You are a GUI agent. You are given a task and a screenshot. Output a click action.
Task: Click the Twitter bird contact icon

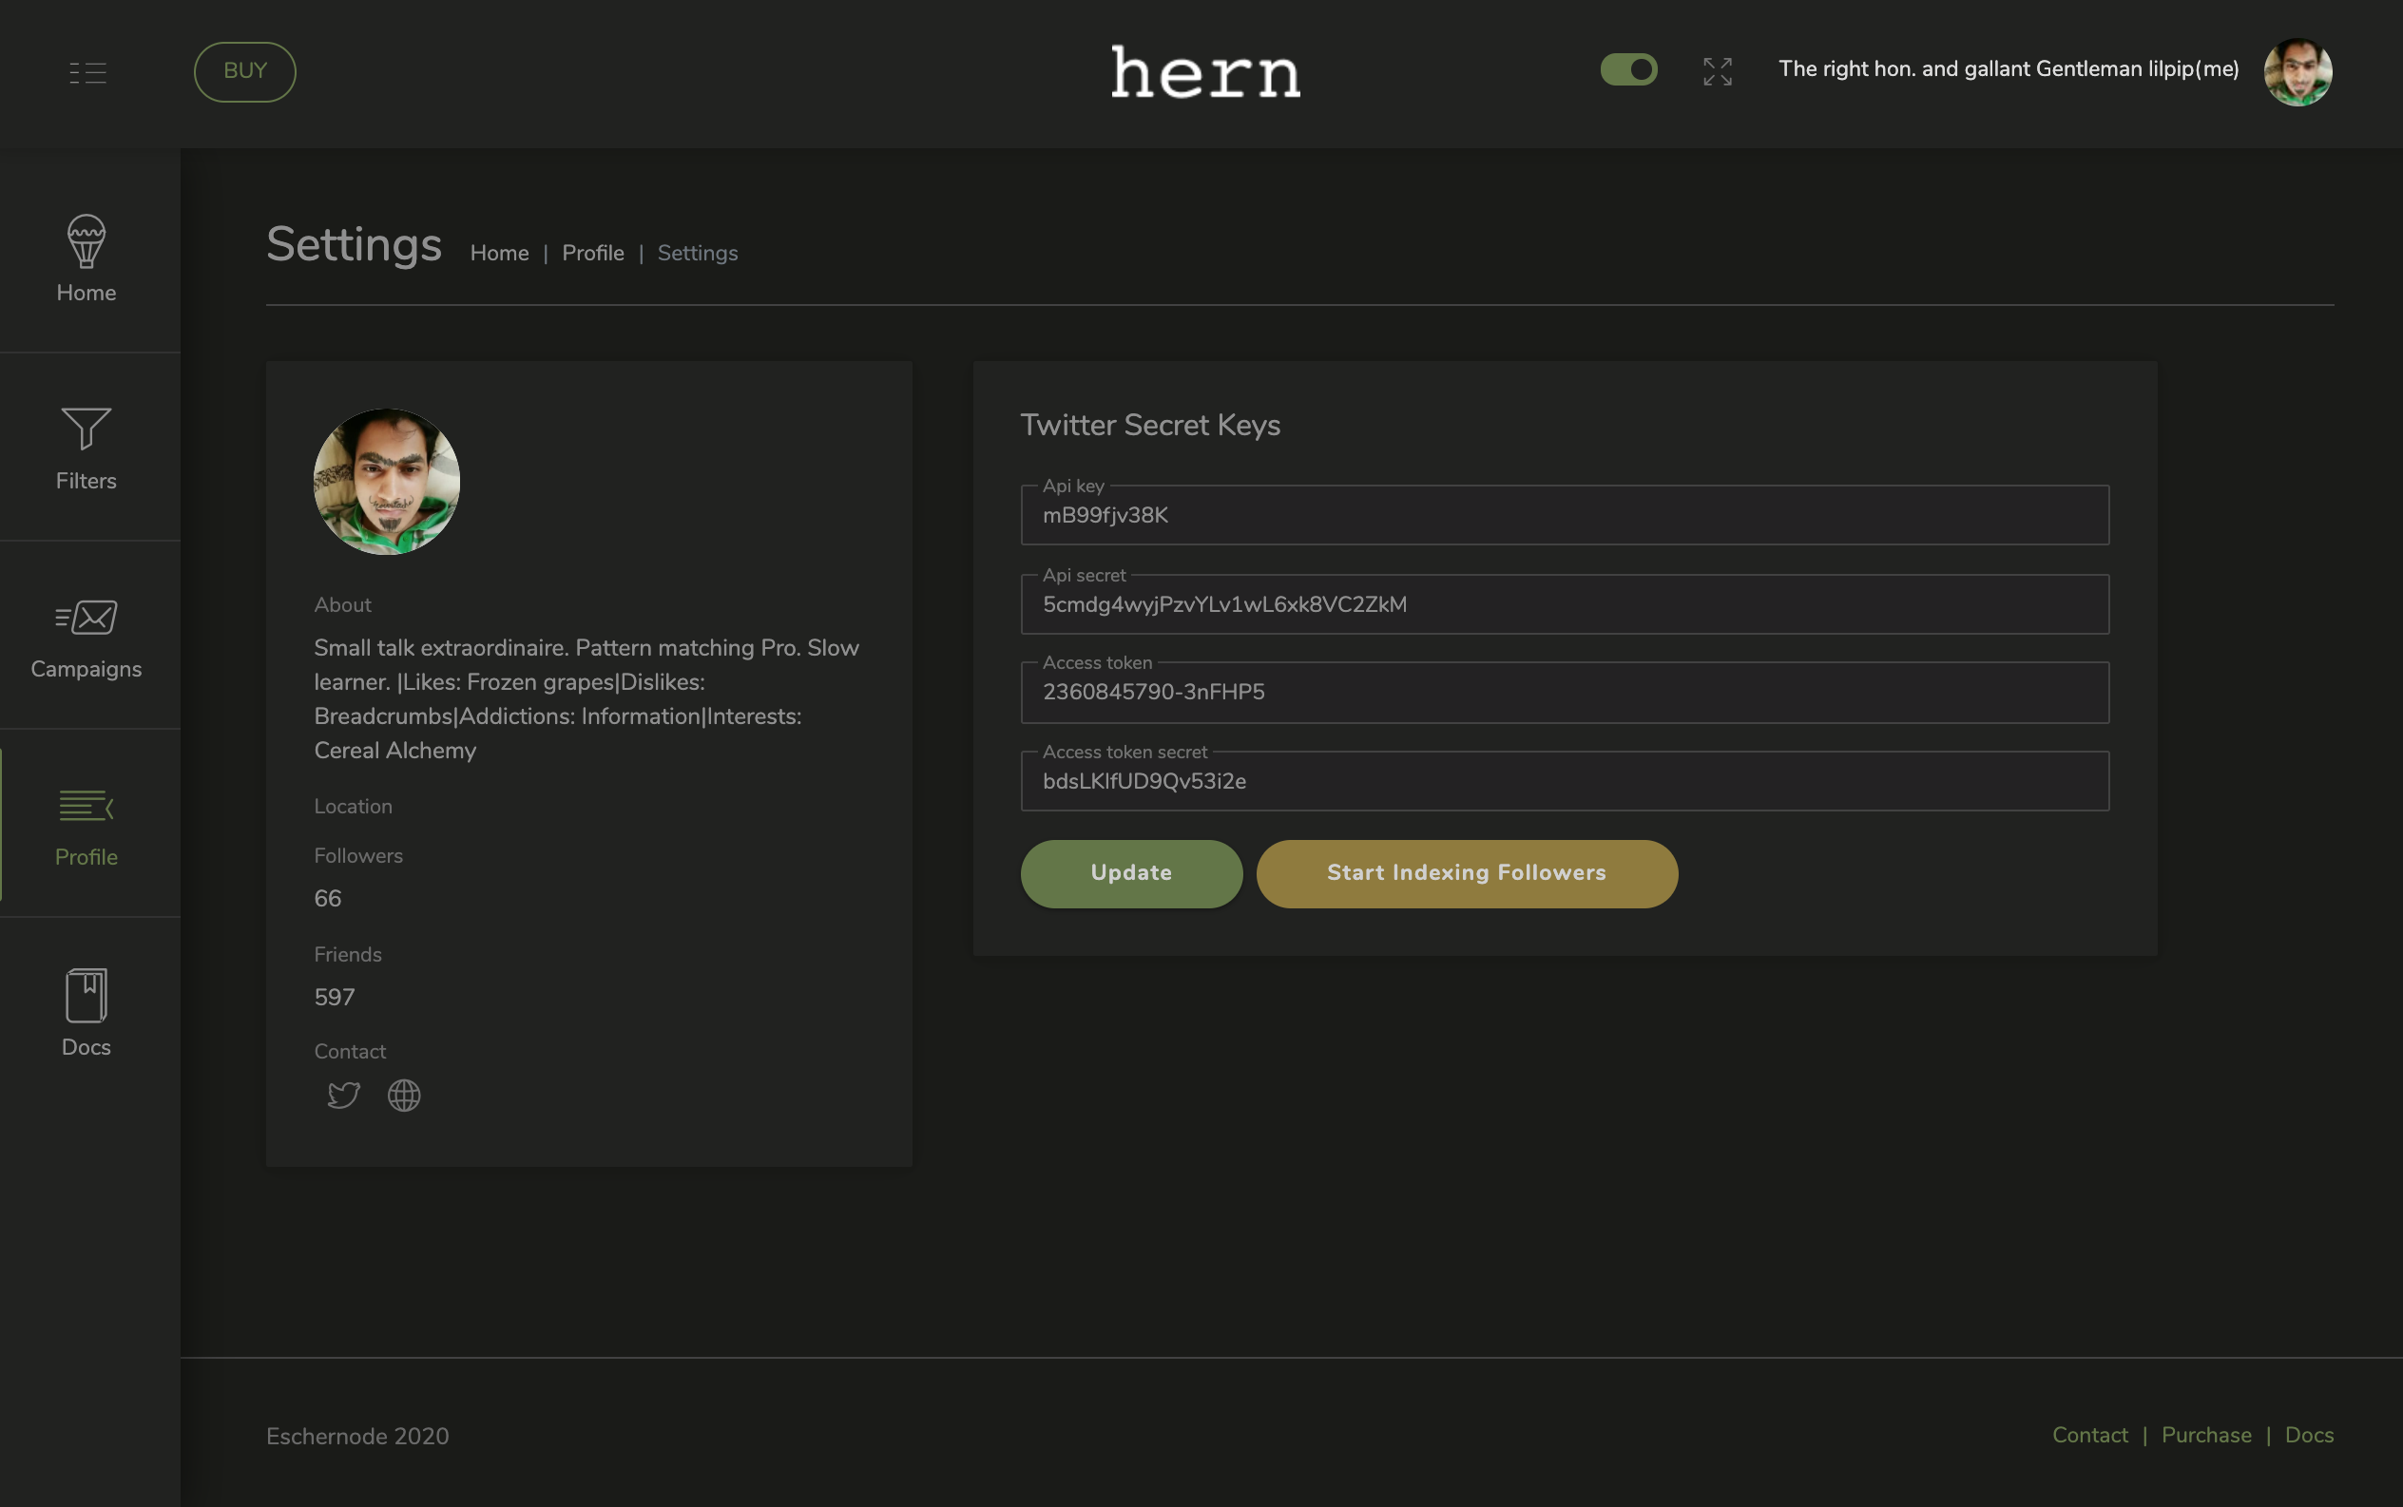click(x=343, y=1096)
